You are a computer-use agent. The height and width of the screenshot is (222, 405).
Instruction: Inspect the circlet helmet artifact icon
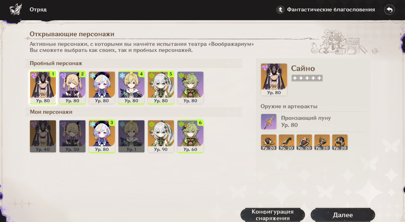340,142
